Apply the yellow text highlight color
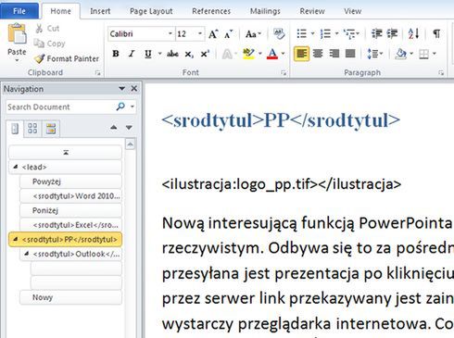 (x=248, y=54)
